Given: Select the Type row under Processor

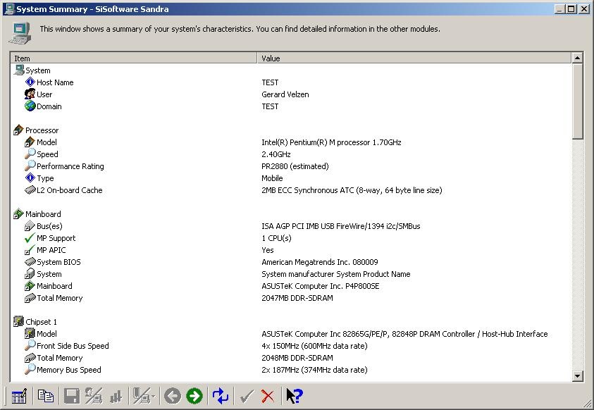Looking at the screenshot, I should click(x=290, y=178).
